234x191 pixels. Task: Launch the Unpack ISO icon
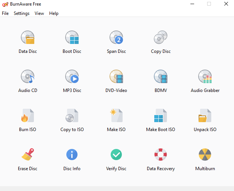coord(205,115)
